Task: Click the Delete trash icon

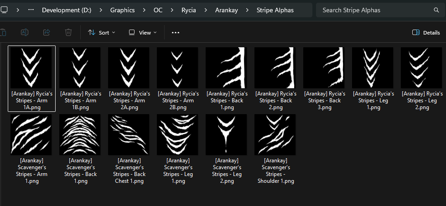Action: pos(68,32)
